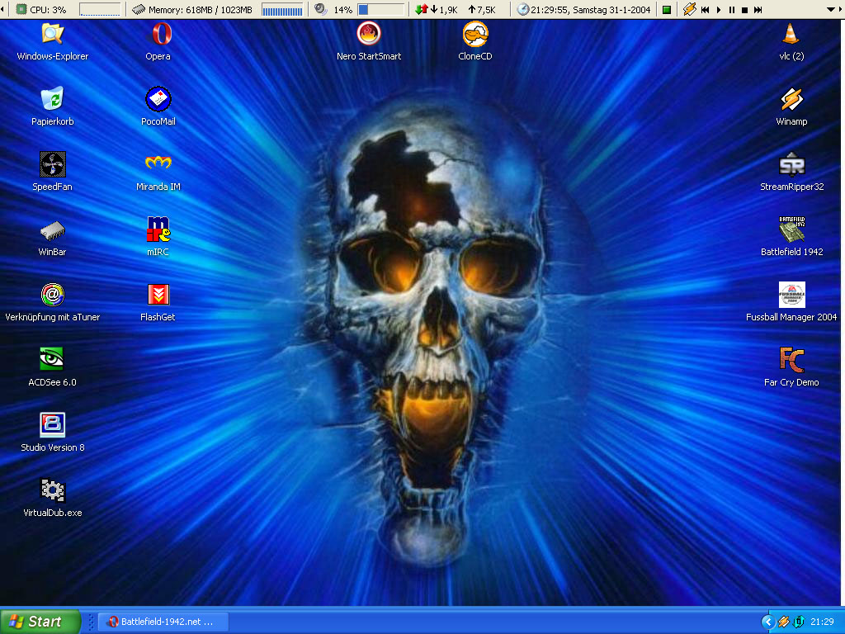This screenshot has width=845, height=634.
Task: Skip to previous track in WinBar
Action: [705, 10]
